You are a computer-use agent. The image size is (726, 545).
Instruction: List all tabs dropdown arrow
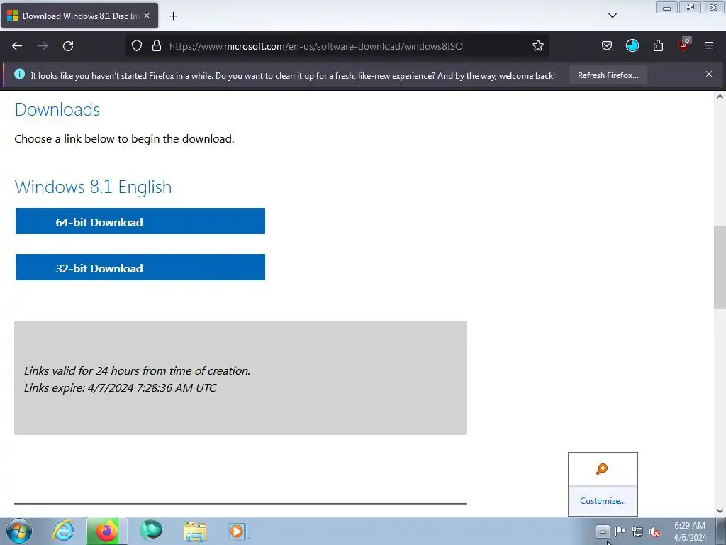pyautogui.click(x=612, y=16)
